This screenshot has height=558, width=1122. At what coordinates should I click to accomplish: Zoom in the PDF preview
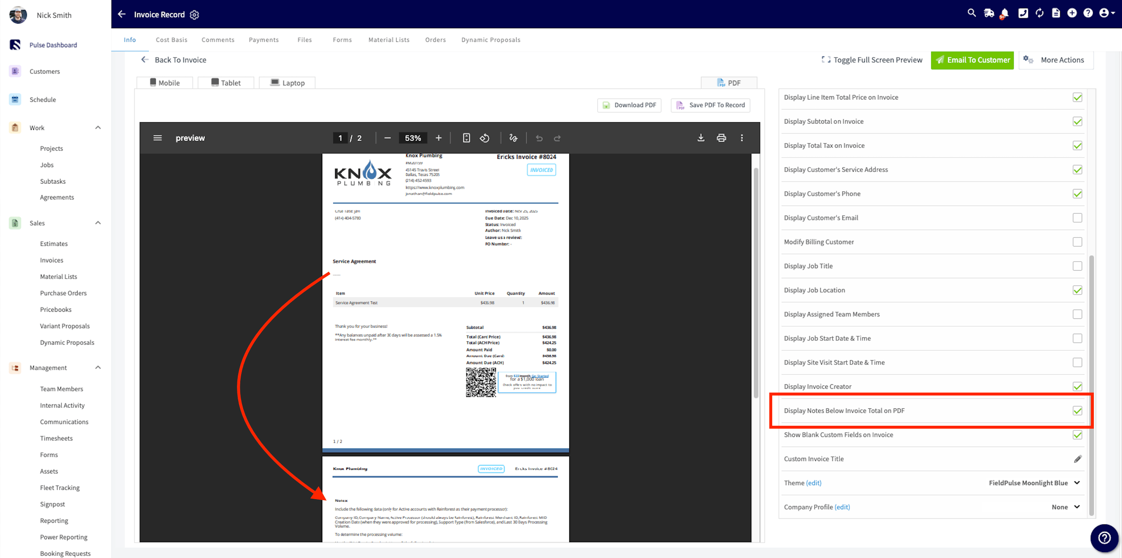[x=439, y=138]
